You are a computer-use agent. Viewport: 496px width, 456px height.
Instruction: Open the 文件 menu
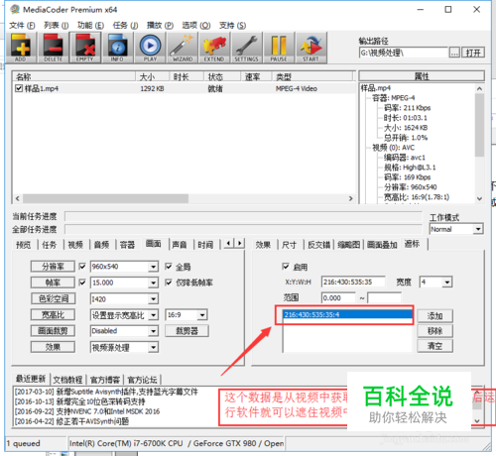point(22,26)
